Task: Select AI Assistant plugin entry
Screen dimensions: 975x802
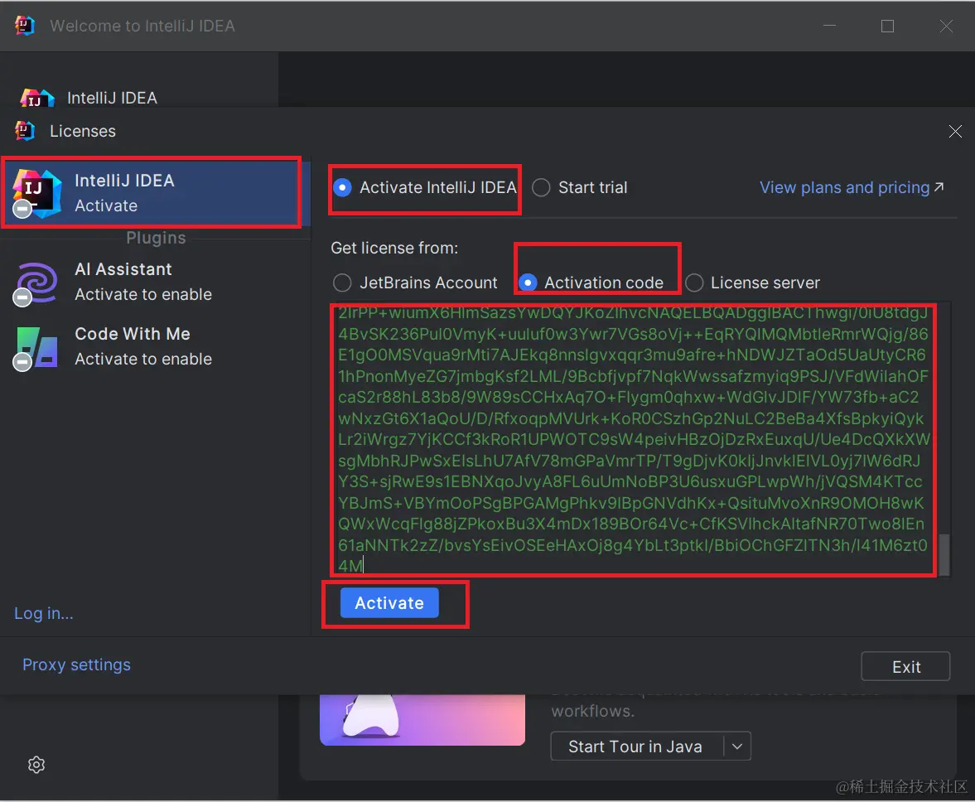Action: pos(156,282)
